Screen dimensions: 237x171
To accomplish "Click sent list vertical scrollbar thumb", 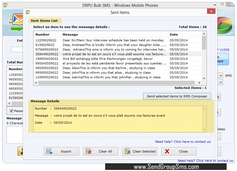I will (204, 43).
